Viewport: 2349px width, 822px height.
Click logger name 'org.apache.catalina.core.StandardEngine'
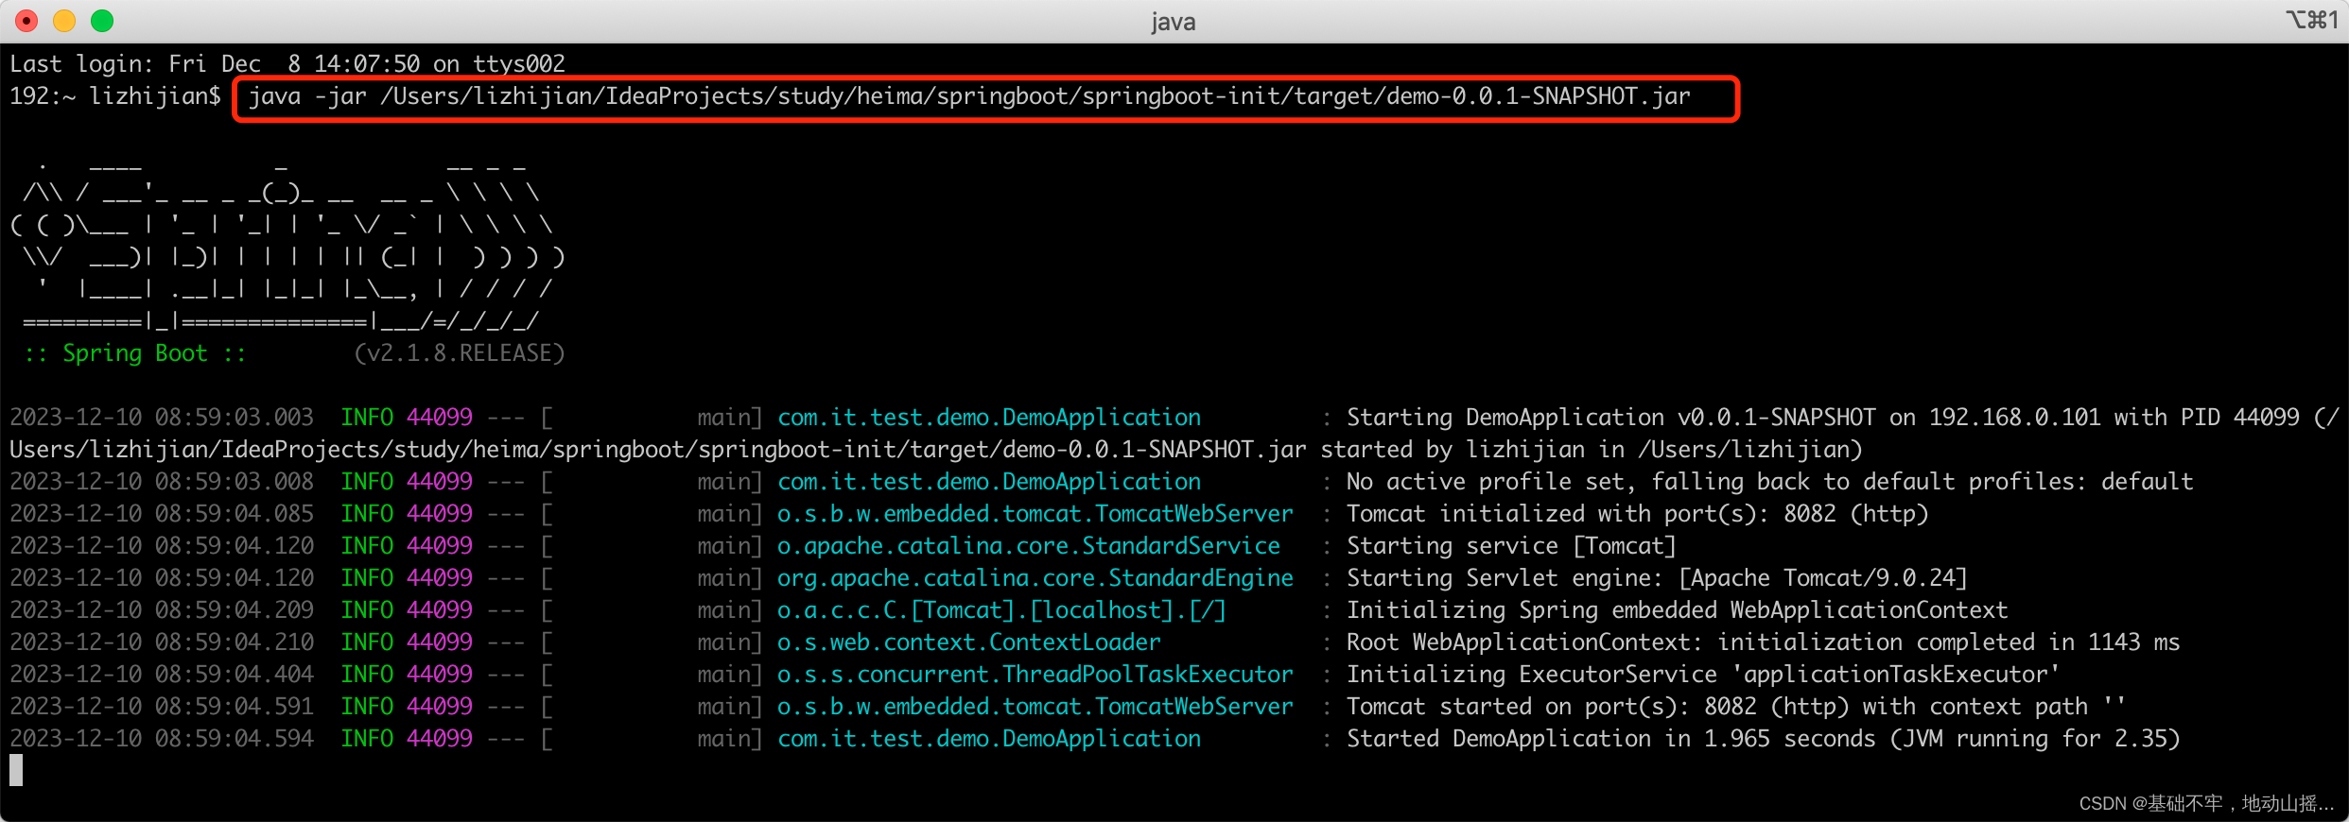[1035, 578]
